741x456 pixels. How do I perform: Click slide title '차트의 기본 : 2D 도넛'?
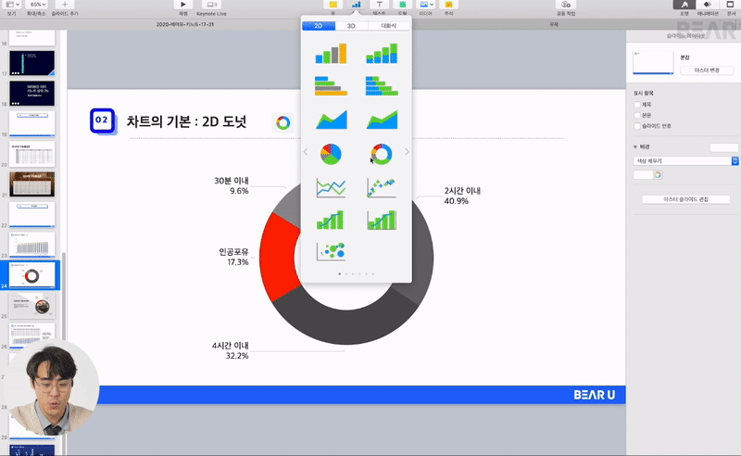[187, 121]
